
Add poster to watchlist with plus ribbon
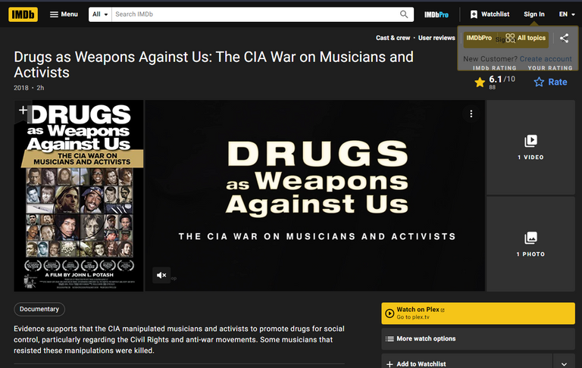tap(23, 111)
